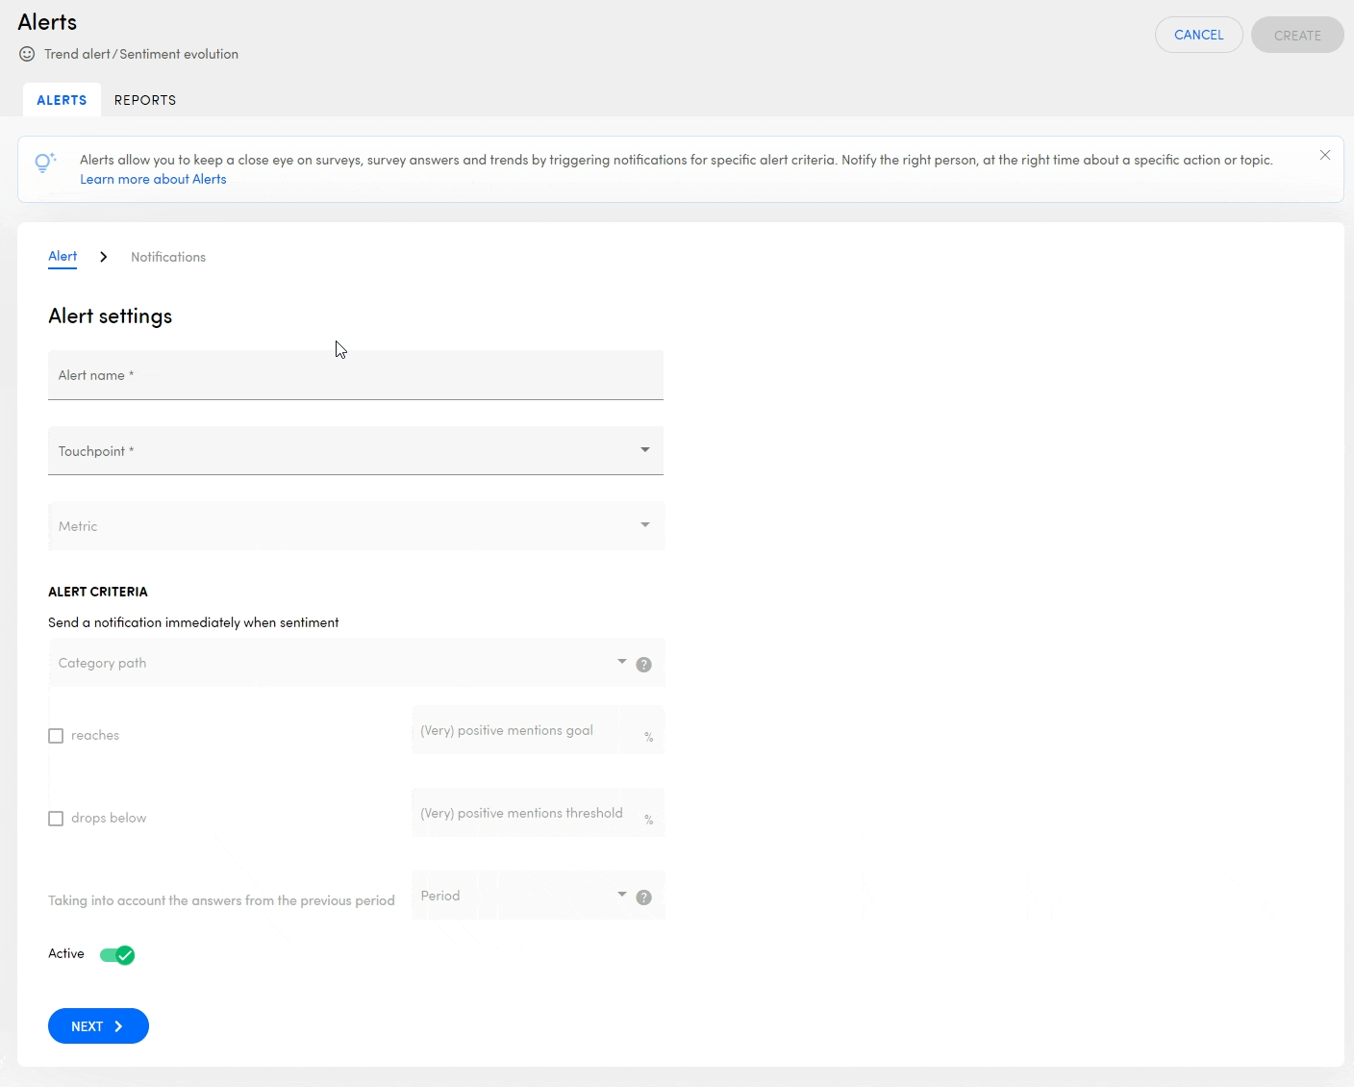Expand the Metric dropdown

[x=355, y=526]
